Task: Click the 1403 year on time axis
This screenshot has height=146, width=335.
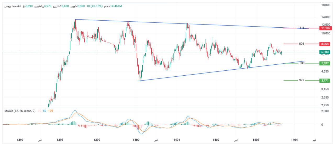Action: [256, 140]
